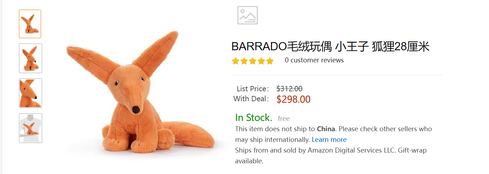
Task: Click the fourth rating star
Action: tap(261, 61)
